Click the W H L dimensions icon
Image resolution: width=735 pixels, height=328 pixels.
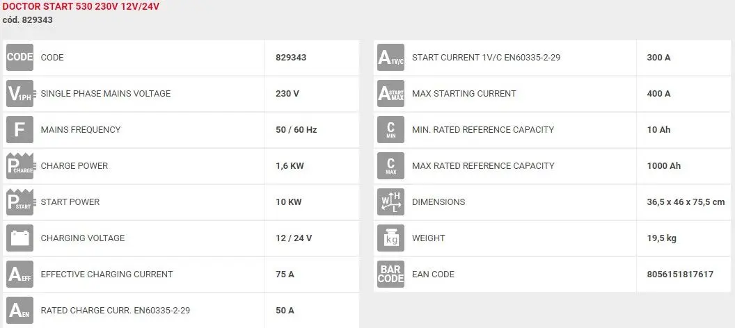391,202
